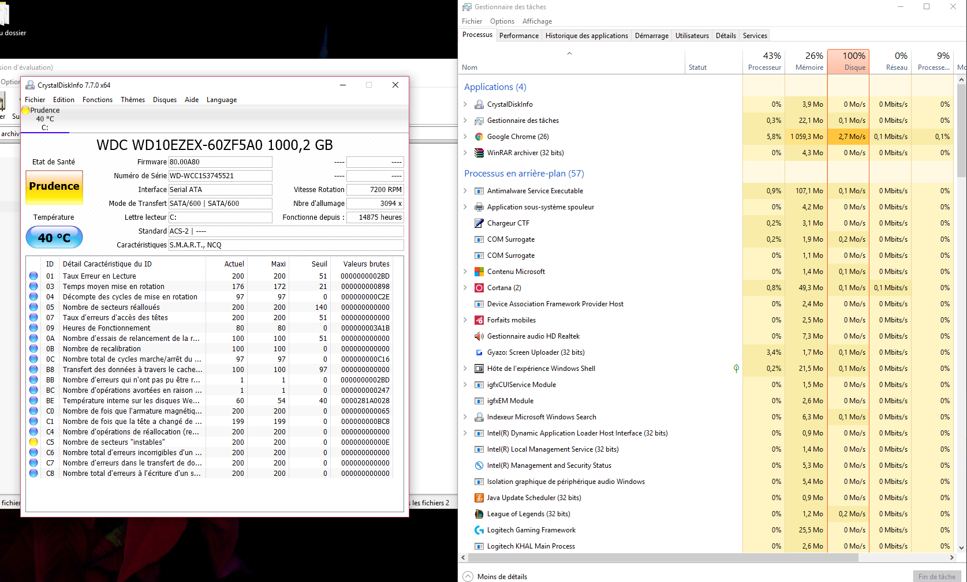
Task: Click the Java Update Scheduler icon
Action: (x=479, y=498)
